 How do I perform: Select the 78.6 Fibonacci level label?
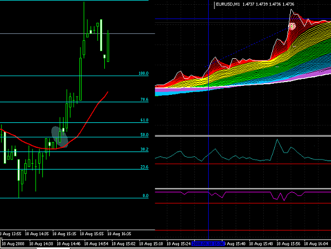(145, 100)
